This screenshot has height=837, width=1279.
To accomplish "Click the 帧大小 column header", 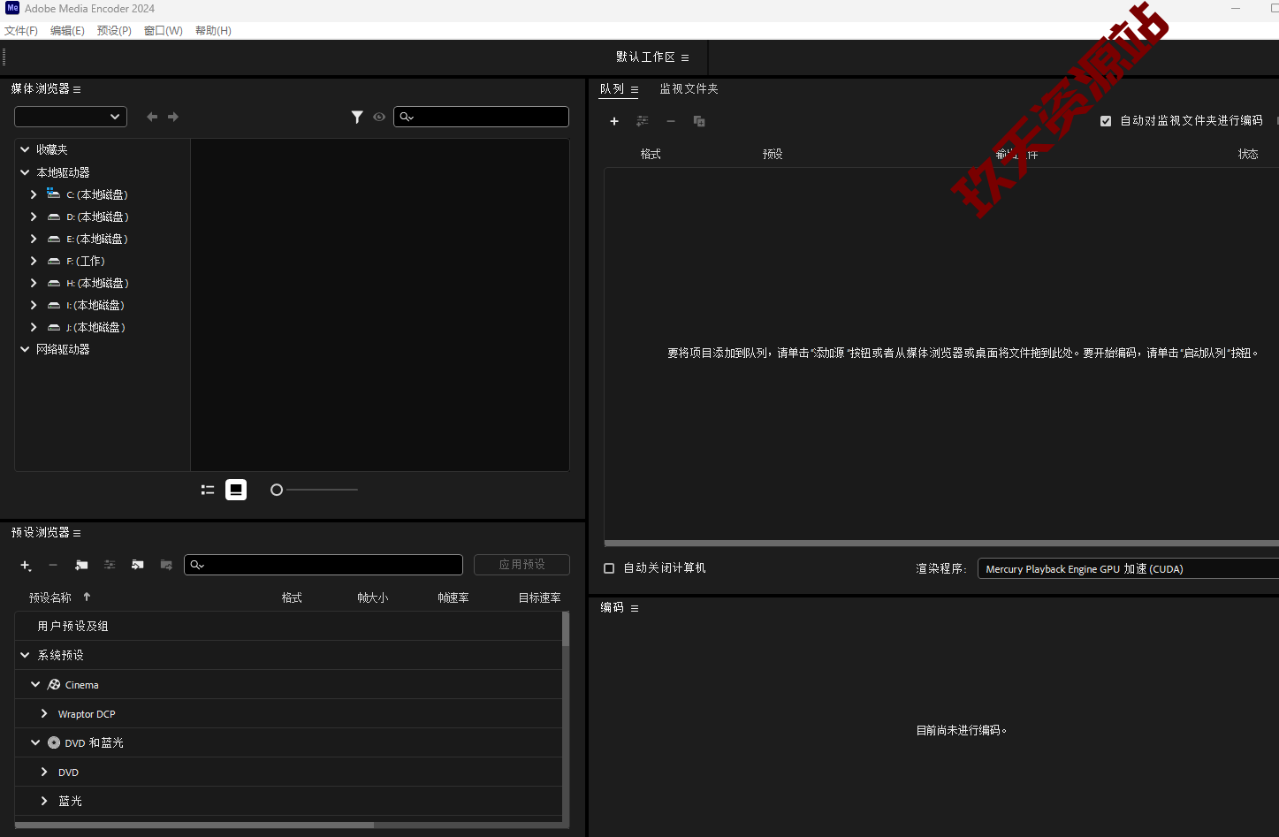I will (372, 598).
